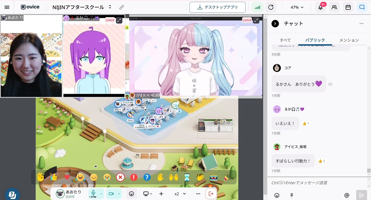This screenshot has width=371, height=200.
Task: Toggle the emoji reactions bar button
Action: pyautogui.click(x=131, y=194)
